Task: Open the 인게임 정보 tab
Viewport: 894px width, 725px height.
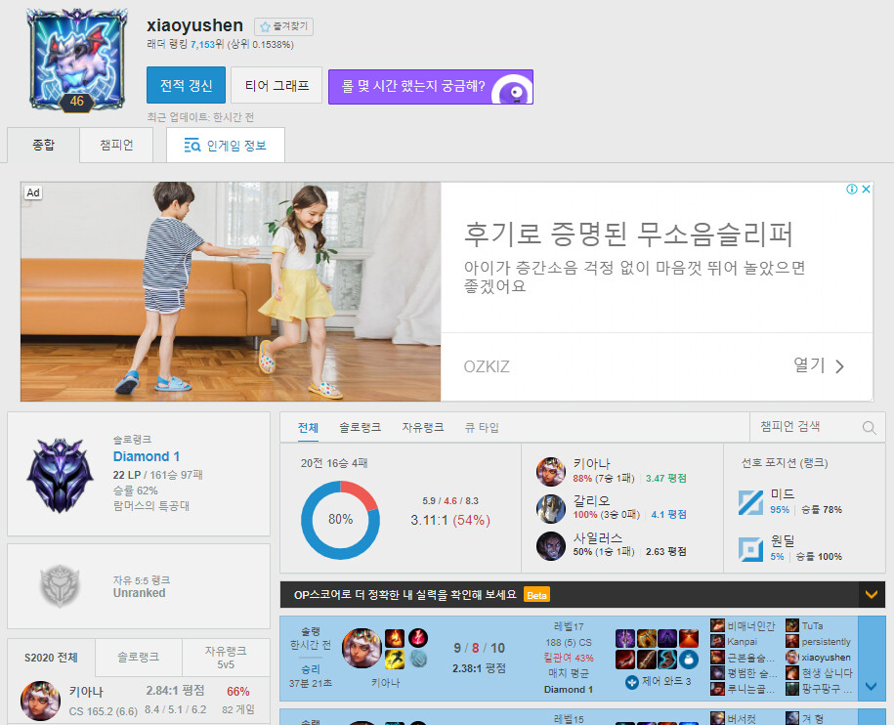Action: pyautogui.click(x=226, y=146)
